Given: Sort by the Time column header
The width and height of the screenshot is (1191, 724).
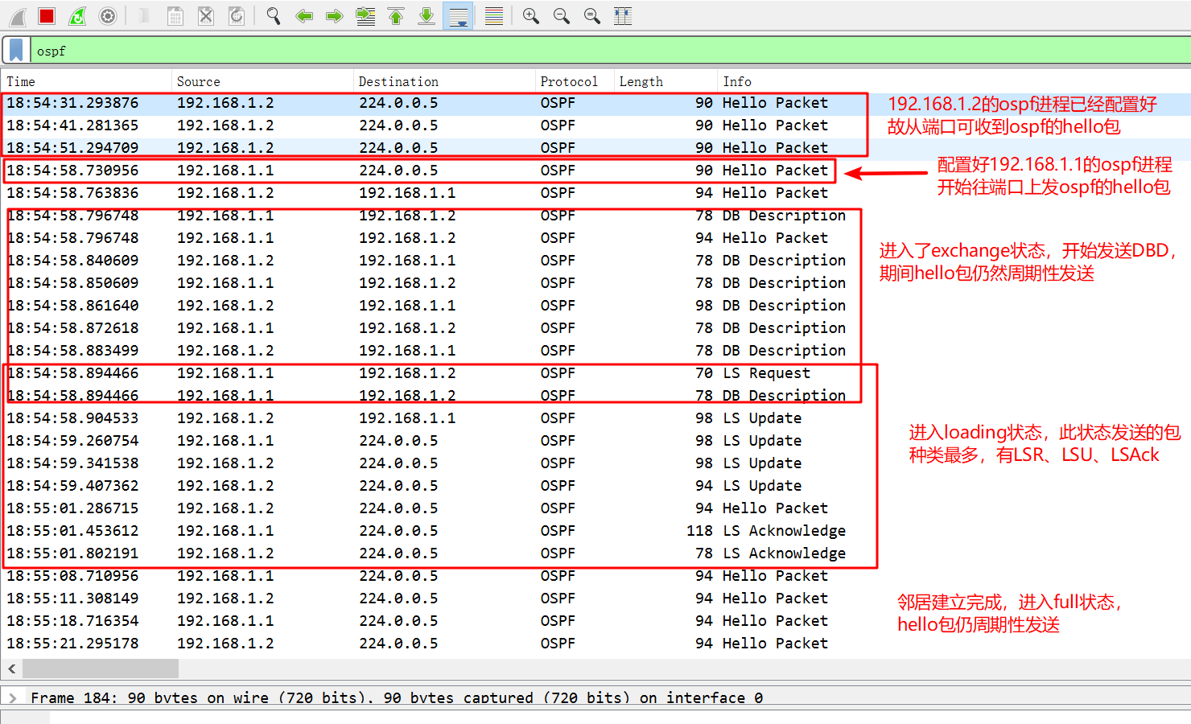Looking at the screenshot, I should [86, 81].
